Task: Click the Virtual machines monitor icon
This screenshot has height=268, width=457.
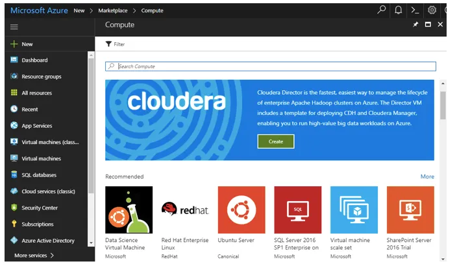Action: coord(14,158)
